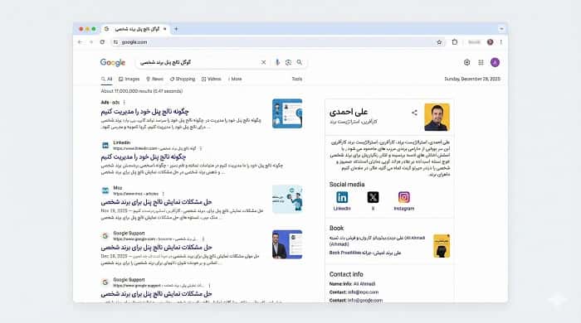Bookmark the page with the star icon
The width and height of the screenshot is (581, 323).
439,42
